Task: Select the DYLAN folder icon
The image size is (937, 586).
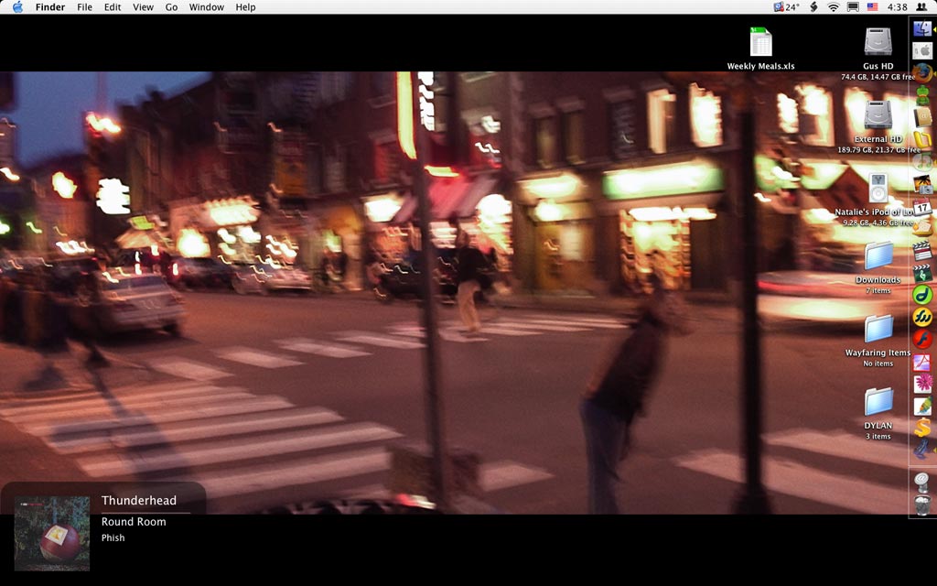Action: pyautogui.click(x=878, y=402)
